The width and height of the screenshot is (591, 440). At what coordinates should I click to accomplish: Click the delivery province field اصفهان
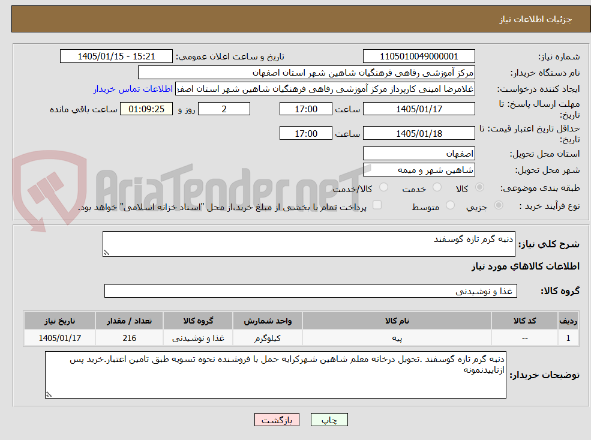[x=419, y=154]
